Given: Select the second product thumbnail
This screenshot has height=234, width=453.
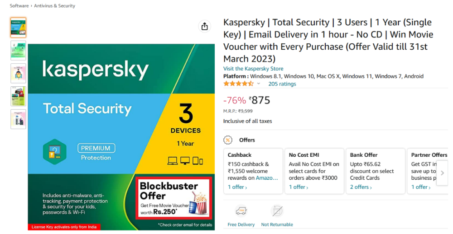Looking at the screenshot, I should (x=18, y=50).
